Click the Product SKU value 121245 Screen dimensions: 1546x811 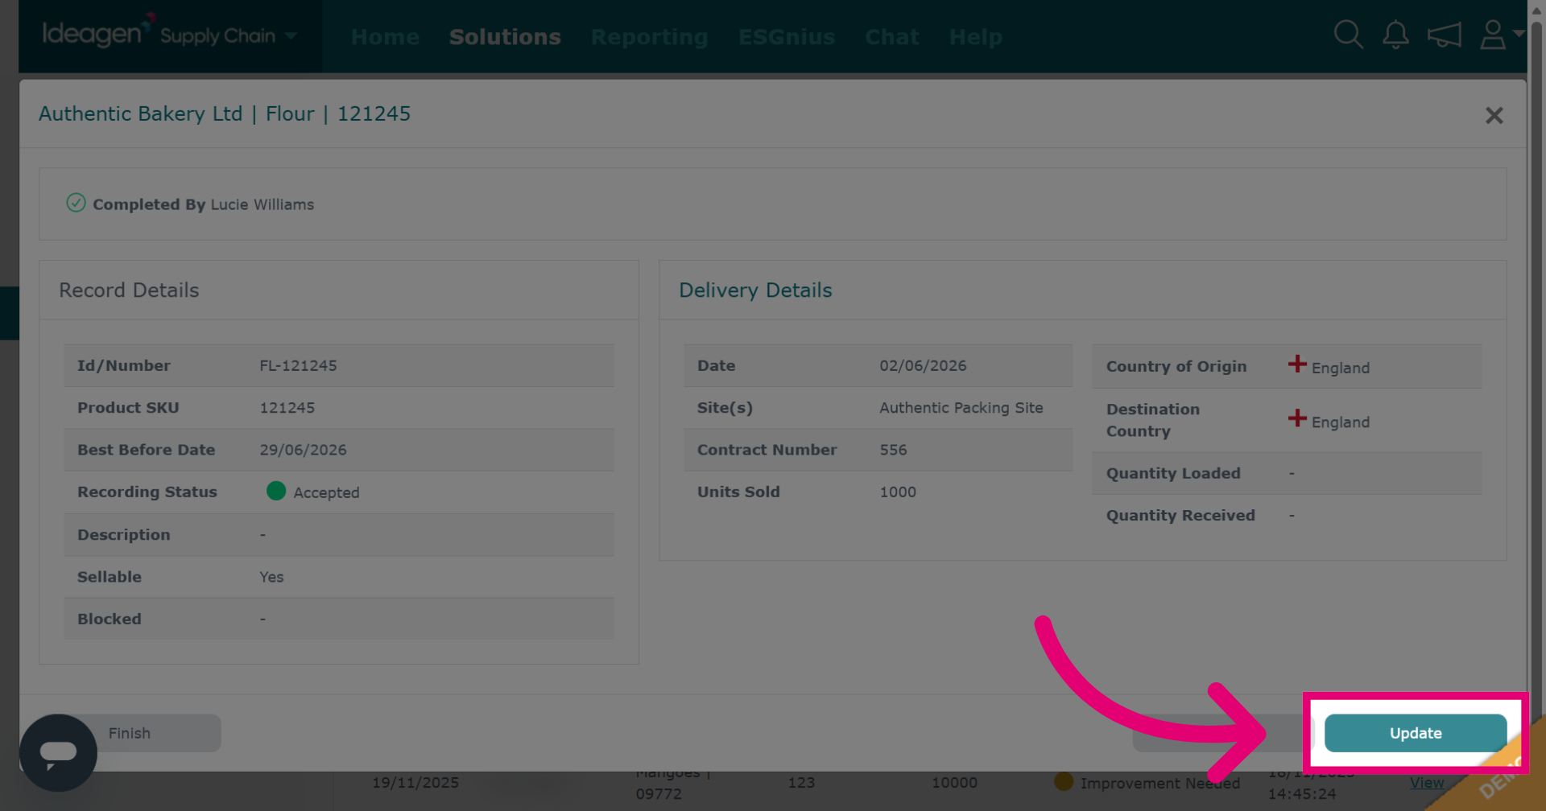(x=287, y=408)
